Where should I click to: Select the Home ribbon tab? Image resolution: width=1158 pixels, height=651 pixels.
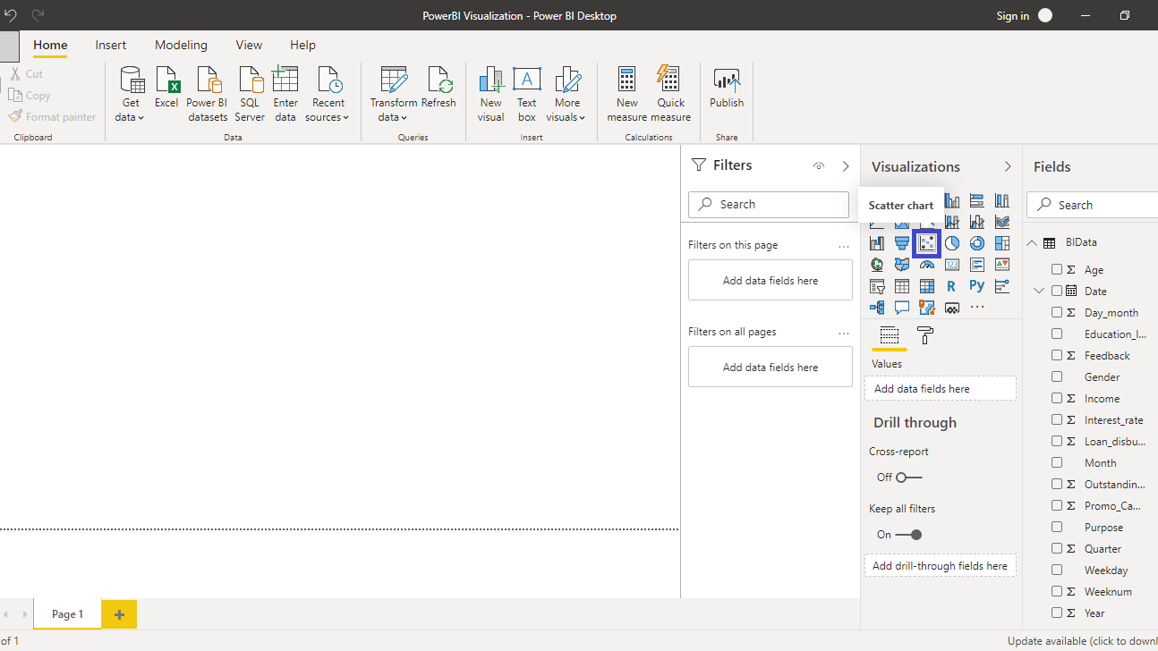pyautogui.click(x=50, y=45)
